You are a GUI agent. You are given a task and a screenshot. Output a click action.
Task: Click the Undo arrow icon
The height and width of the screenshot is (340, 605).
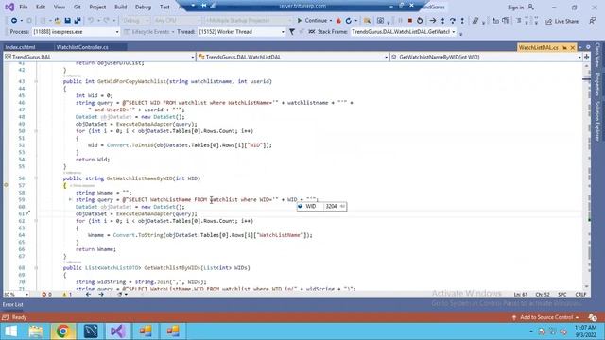pyautogui.click(x=91, y=21)
